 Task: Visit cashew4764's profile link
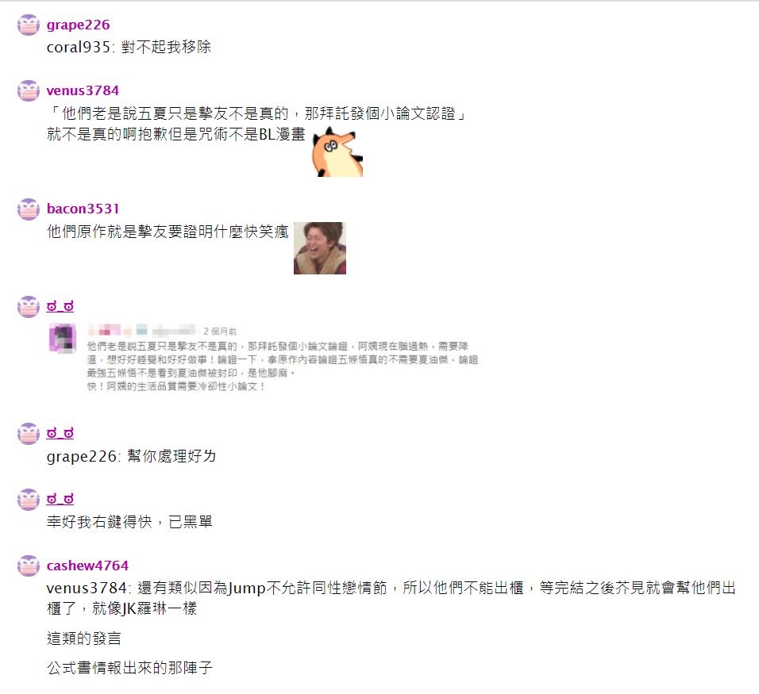point(87,566)
